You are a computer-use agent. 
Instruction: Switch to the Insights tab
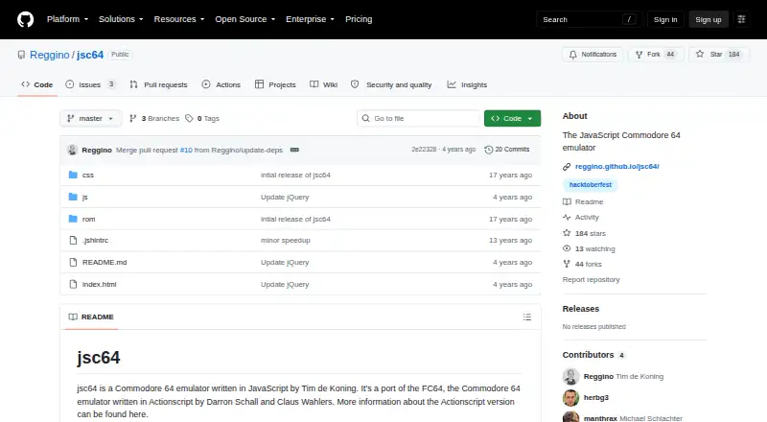pyautogui.click(x=467, y=84)
